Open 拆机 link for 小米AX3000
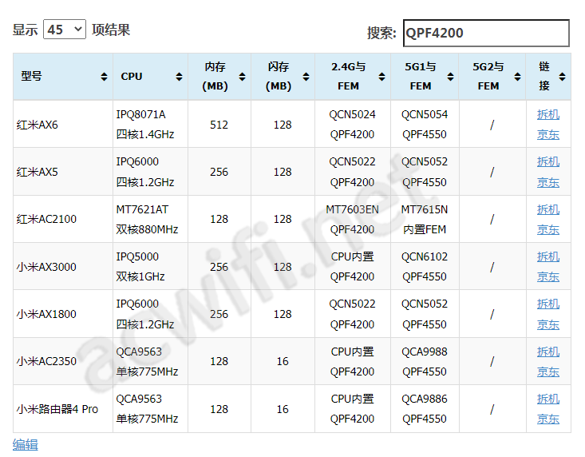This screenshot has width=585, height=457. click(x=548, y=256)
